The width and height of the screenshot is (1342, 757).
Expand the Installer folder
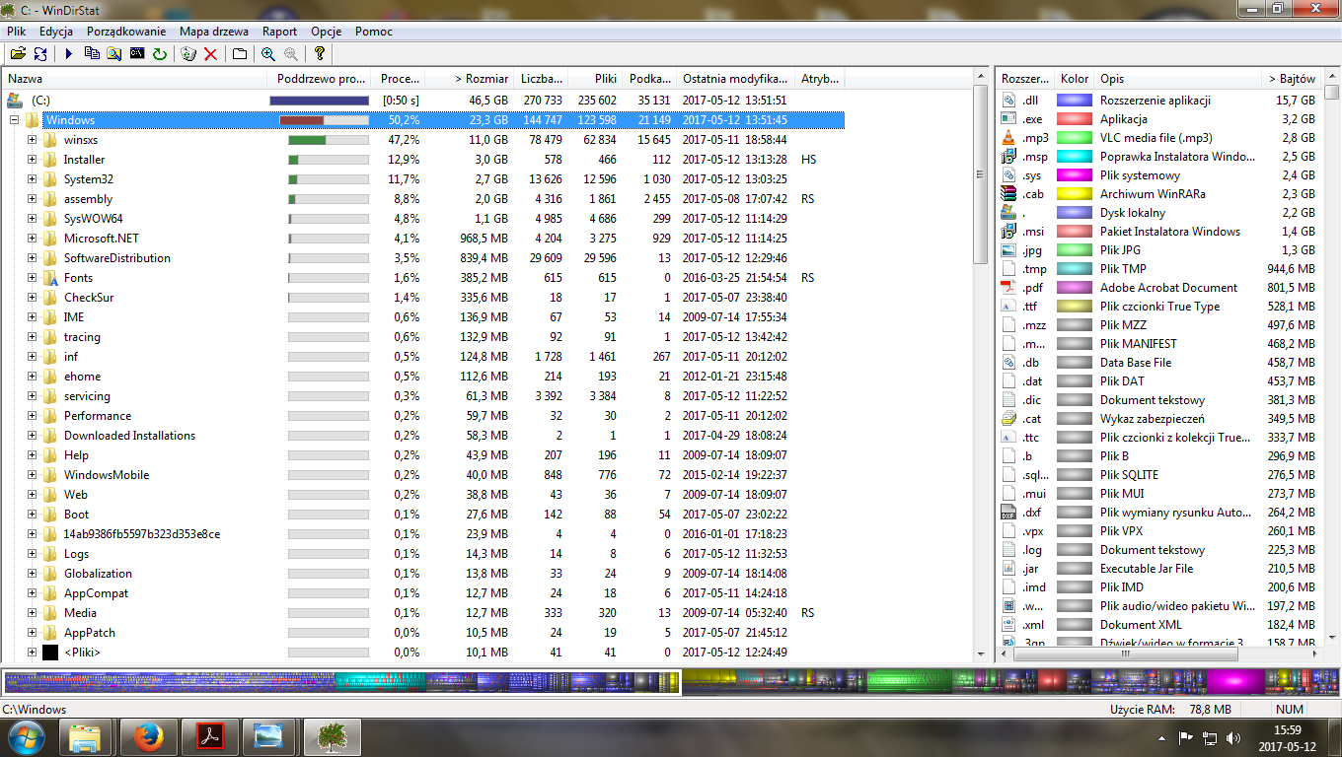(x=32, y=160)
